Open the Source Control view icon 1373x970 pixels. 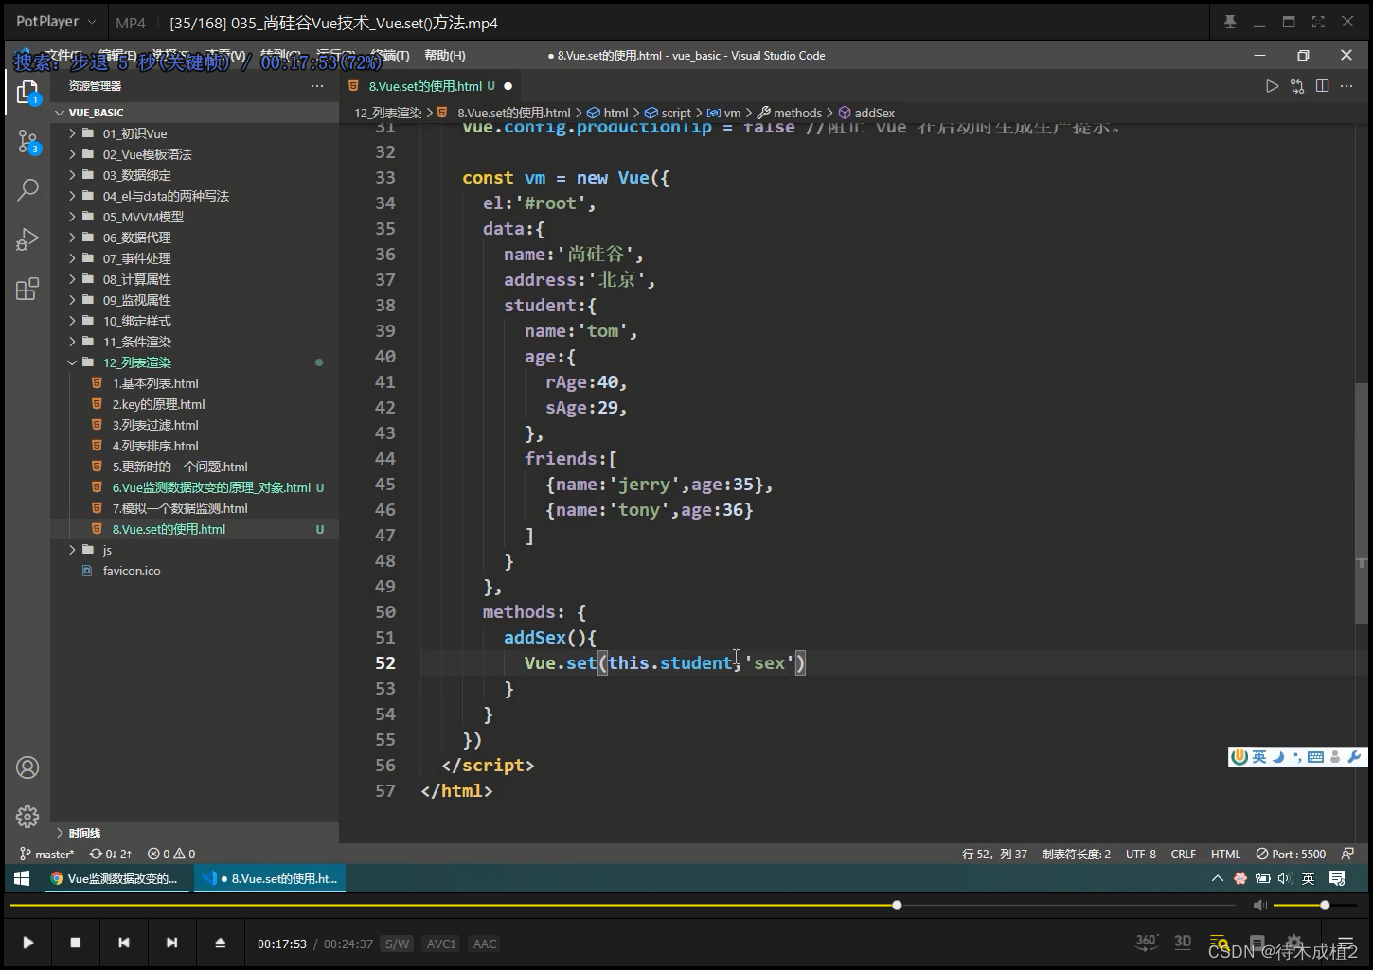click(x=27, y=142)
